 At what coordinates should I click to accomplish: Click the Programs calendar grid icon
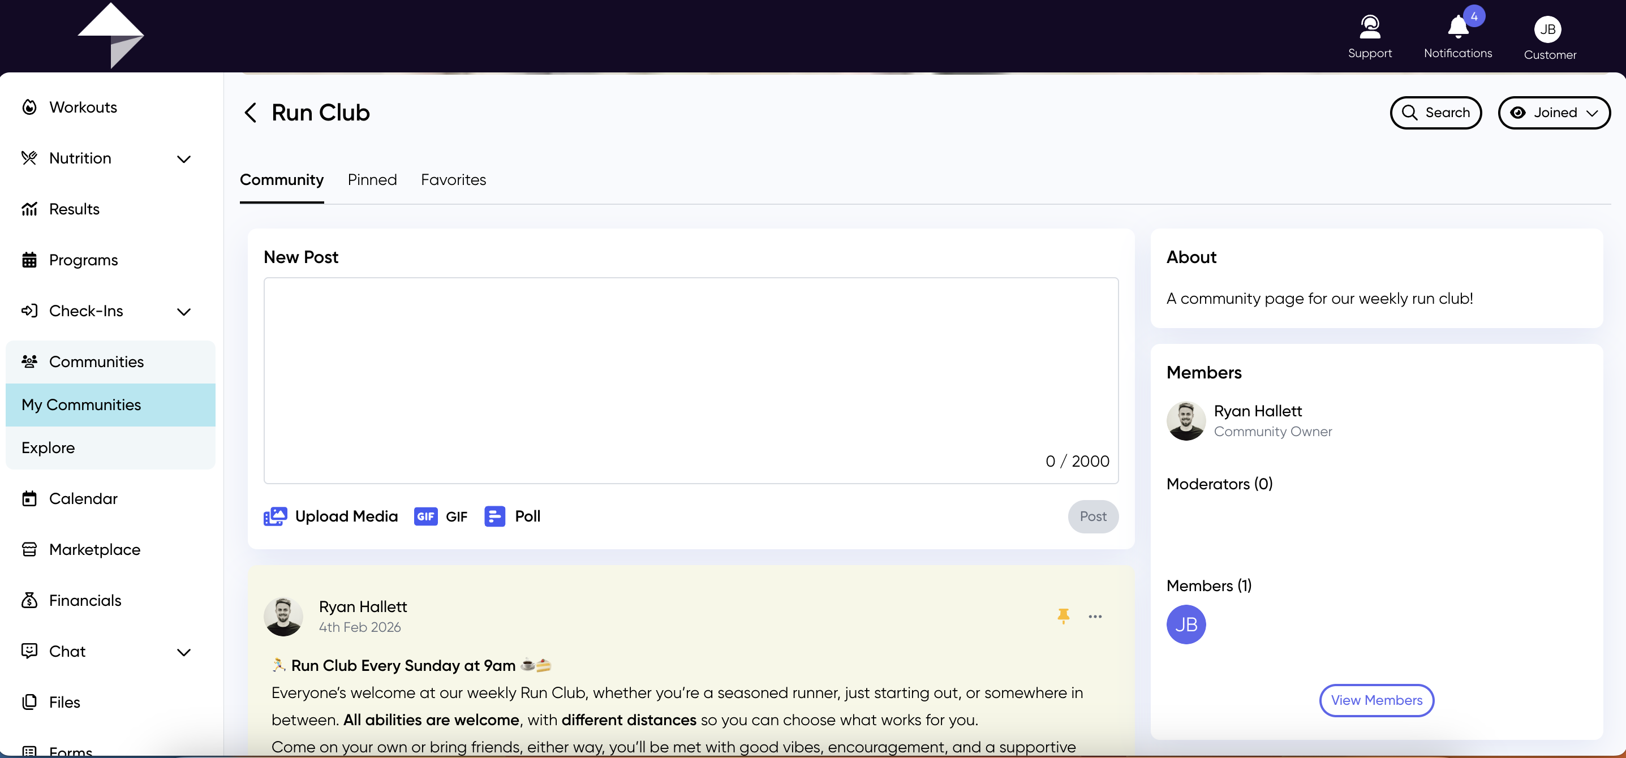pos(29,260)
